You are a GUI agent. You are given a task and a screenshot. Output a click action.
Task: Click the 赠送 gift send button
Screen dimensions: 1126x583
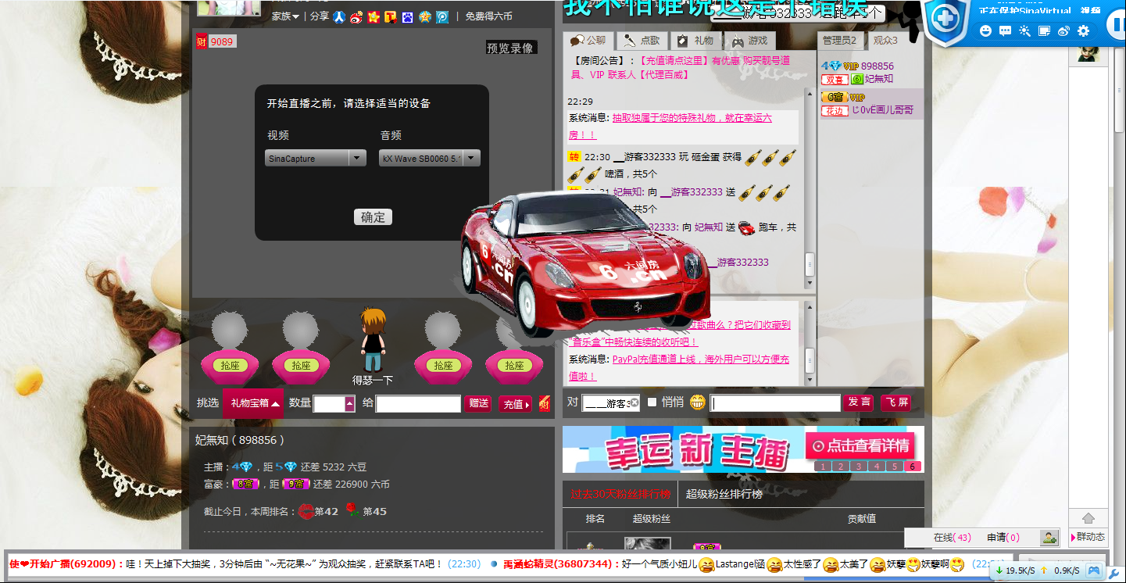478,403
